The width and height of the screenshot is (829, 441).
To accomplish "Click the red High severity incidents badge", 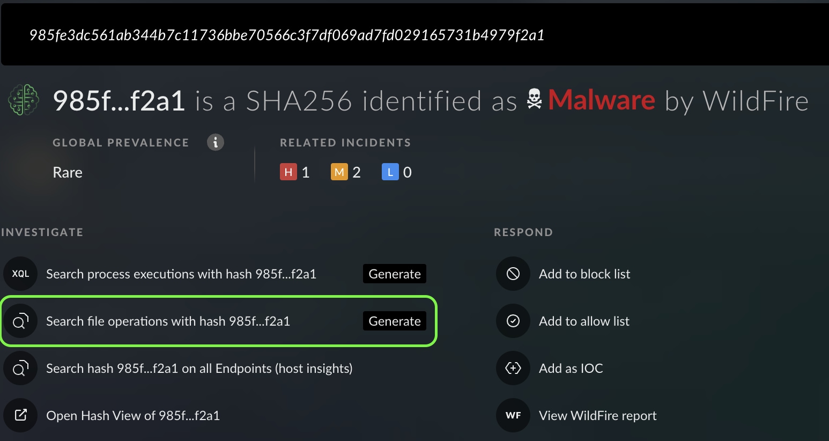I will click(x=288, y=172).
